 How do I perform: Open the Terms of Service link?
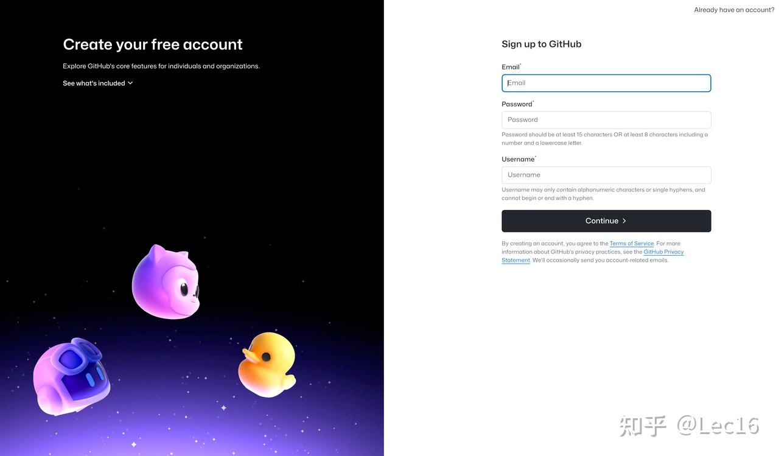(632, 244)
